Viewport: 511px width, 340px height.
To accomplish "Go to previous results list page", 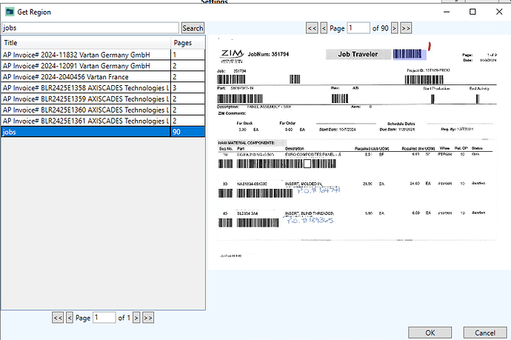I will coord(70,318).
